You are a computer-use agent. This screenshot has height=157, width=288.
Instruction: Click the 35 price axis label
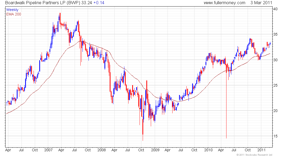275,34
